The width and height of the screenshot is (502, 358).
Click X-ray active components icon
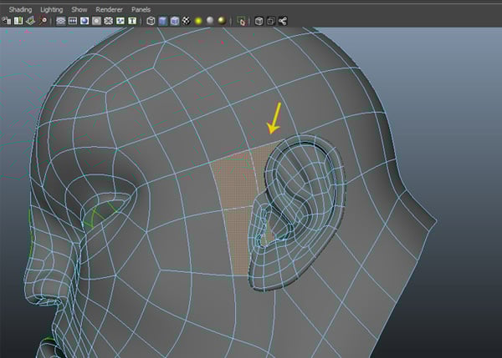pos(271,21)
